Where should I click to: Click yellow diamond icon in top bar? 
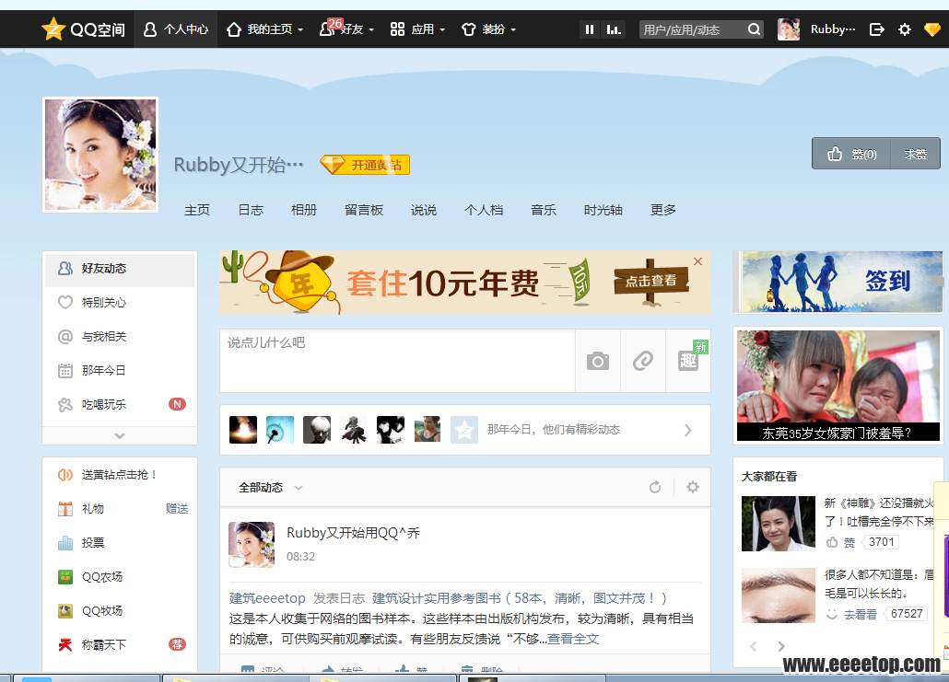[x=932, y=29]
